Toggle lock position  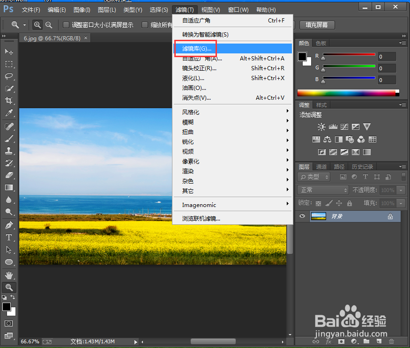339,203
